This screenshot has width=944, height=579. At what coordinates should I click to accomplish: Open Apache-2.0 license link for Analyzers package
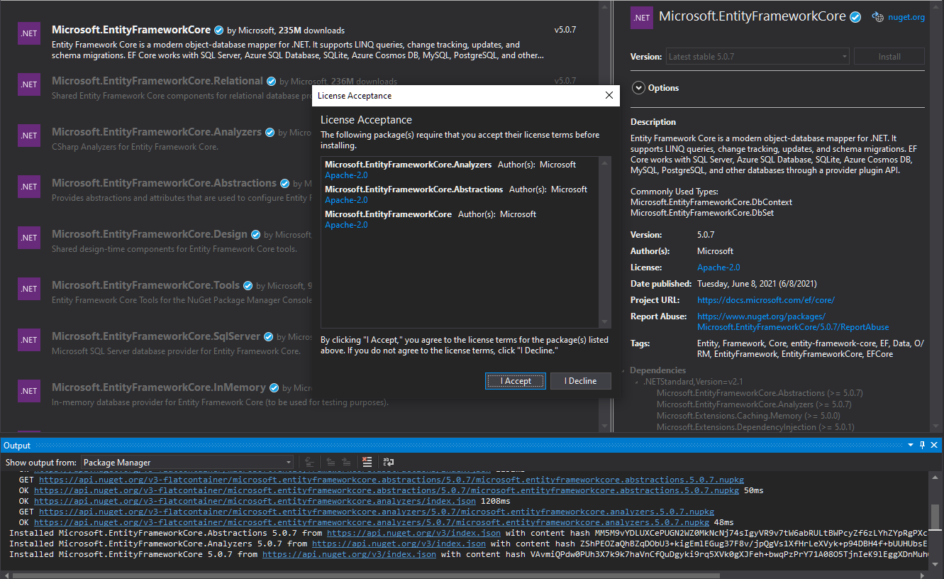click(346, 175)
